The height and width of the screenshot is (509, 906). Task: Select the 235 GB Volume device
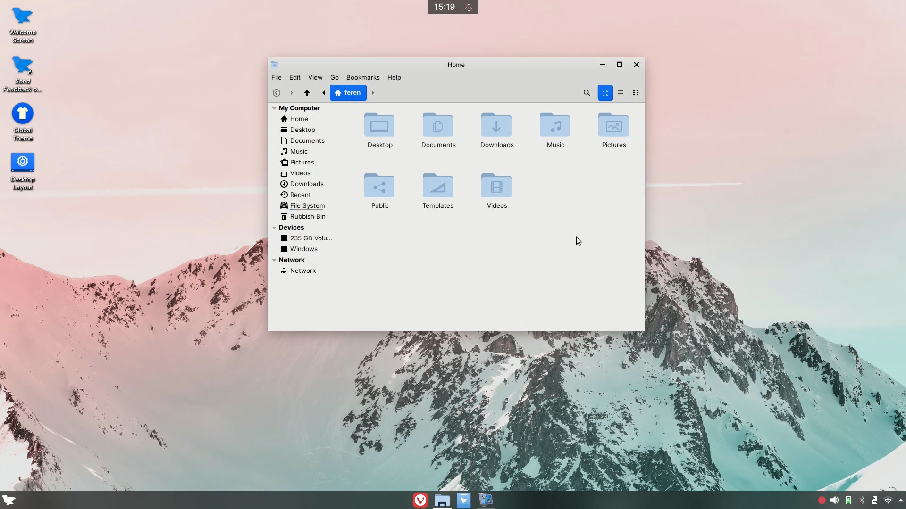point(310,238)
